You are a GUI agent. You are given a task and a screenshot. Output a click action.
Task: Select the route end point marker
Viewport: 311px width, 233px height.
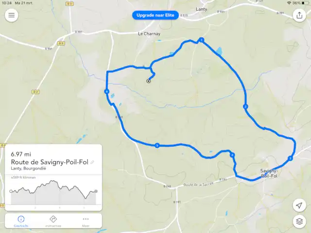tap(148, 81)
